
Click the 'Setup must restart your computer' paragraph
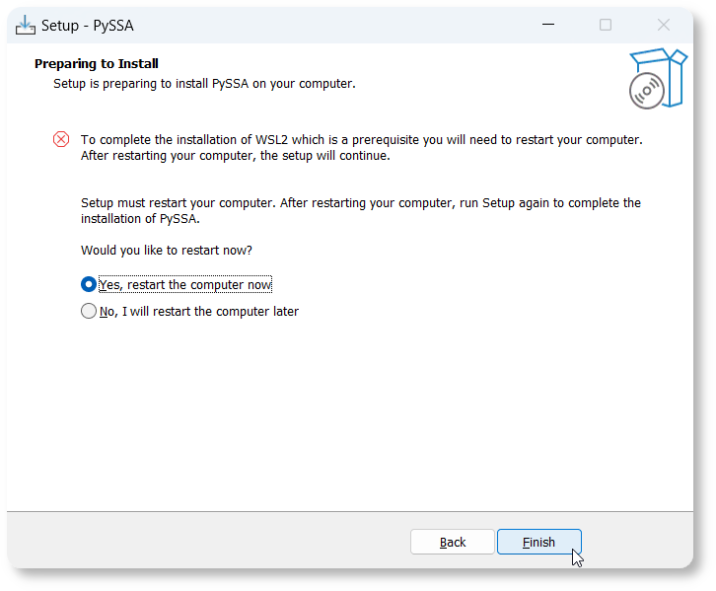[361, 210]
